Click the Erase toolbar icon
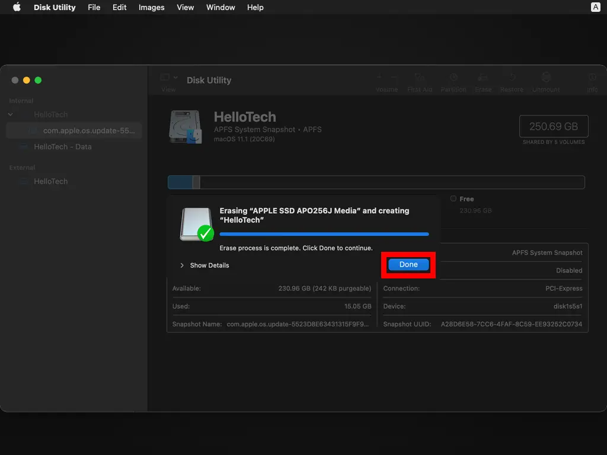The image size is (607, 455). [x=483, y=78]
